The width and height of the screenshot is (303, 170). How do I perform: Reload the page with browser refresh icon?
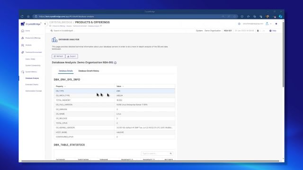click(x=22, y=17)
